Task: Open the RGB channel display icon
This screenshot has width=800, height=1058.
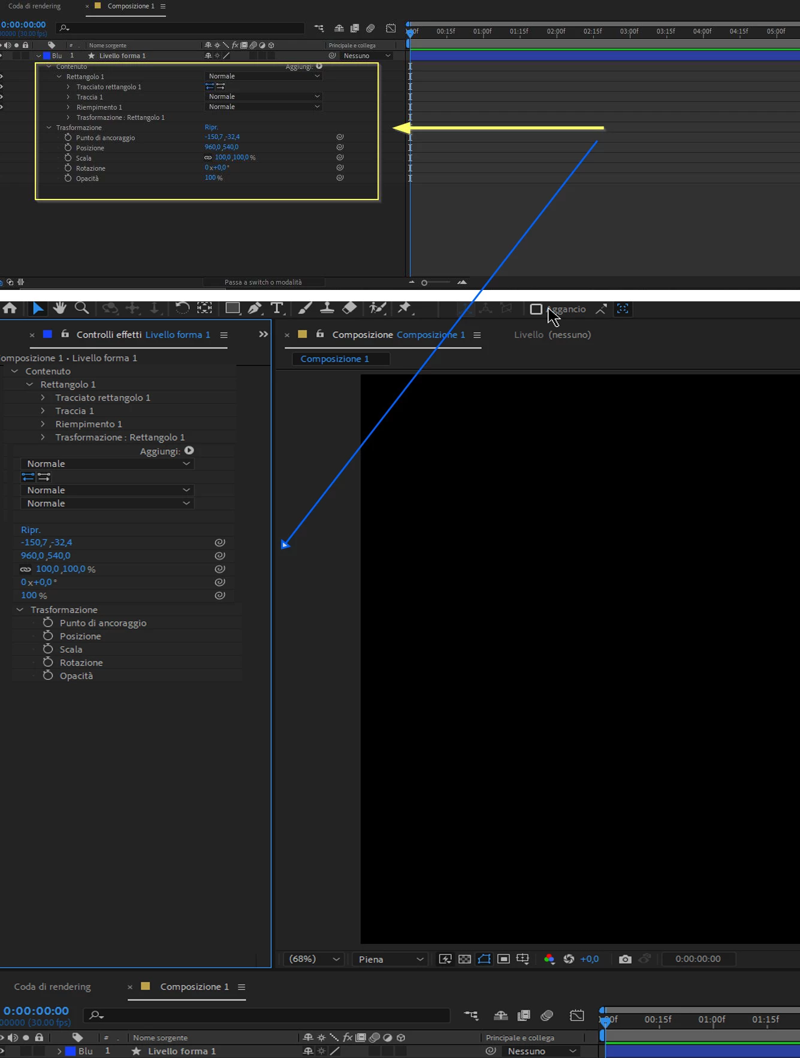Action: coord(549,959)
